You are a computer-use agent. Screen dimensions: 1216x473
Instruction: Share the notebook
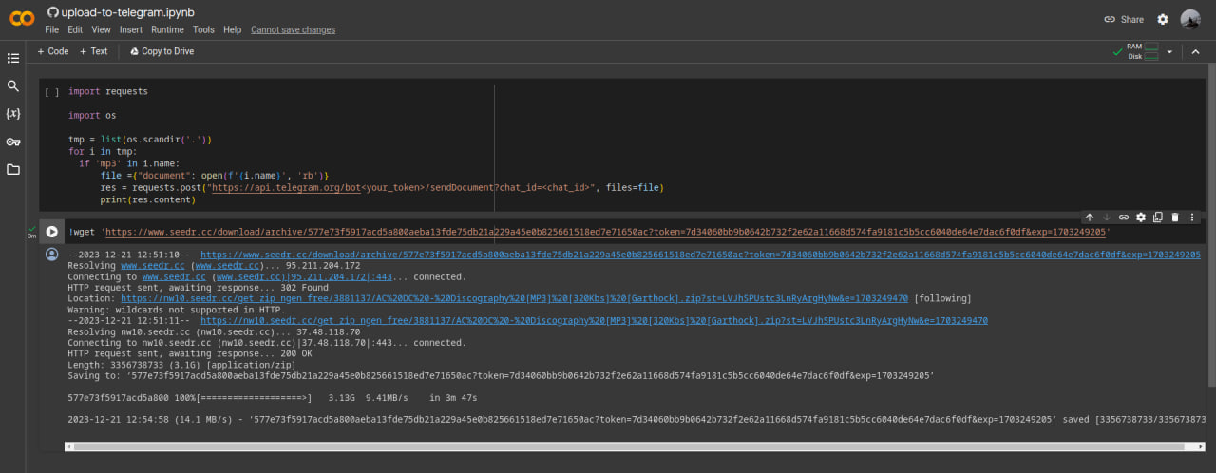click(x=1124, y=19)
